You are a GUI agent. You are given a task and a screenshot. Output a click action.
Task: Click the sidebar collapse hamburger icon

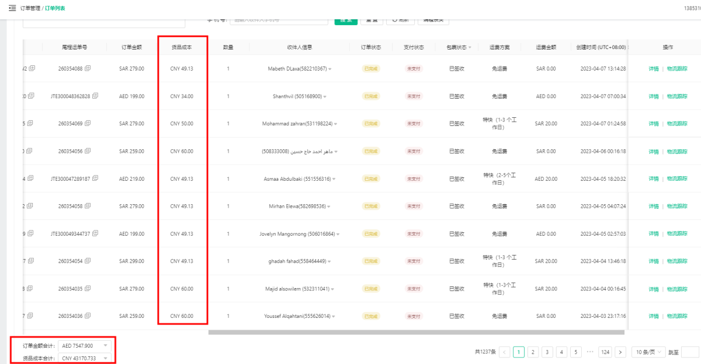coord(12,8)
